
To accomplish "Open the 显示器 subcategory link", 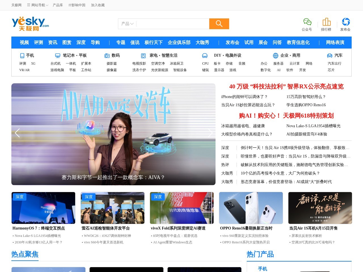I will (219, 70).
